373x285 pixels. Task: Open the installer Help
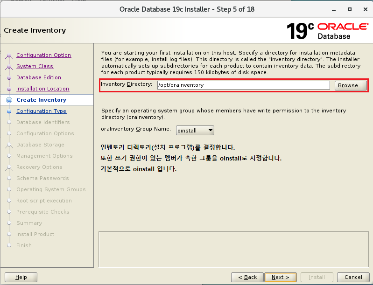tap(21, 277)
